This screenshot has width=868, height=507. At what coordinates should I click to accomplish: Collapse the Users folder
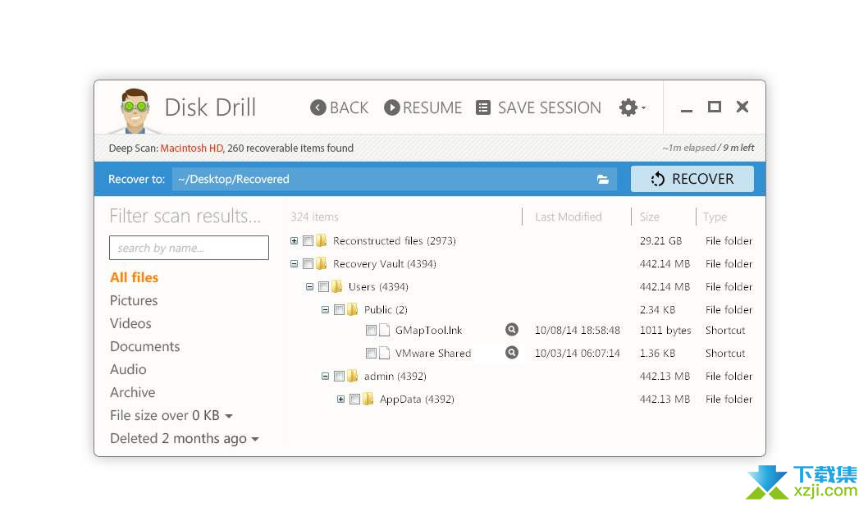click(309, 286)
